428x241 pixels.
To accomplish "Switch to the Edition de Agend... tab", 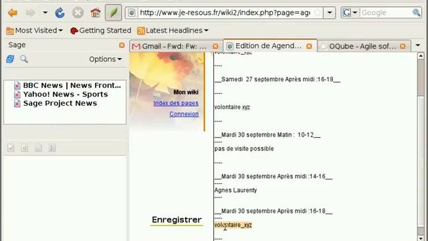I will [269, 46].
